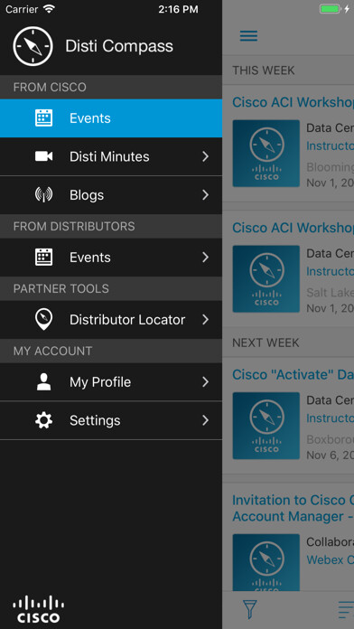This screenshot has width=354, height=629.
Task: Open Disti Minutes menu item
Action: pos(111,156)
